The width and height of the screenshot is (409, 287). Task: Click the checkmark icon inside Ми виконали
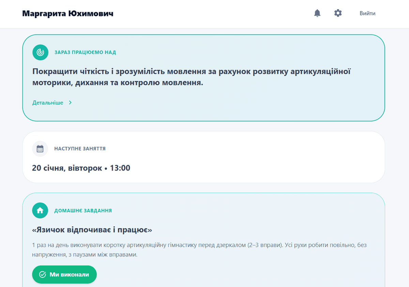[x=42, y=274]
